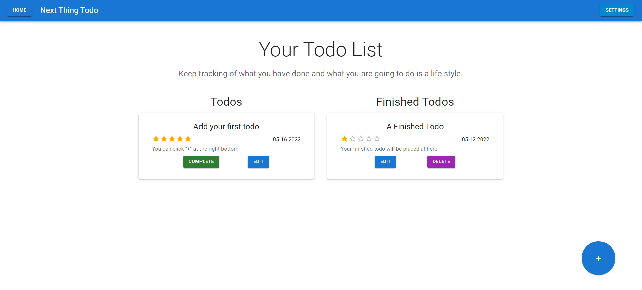Open Settings from the top bar
This screenshot has width=642, height=290.
[x=617, y=10]
